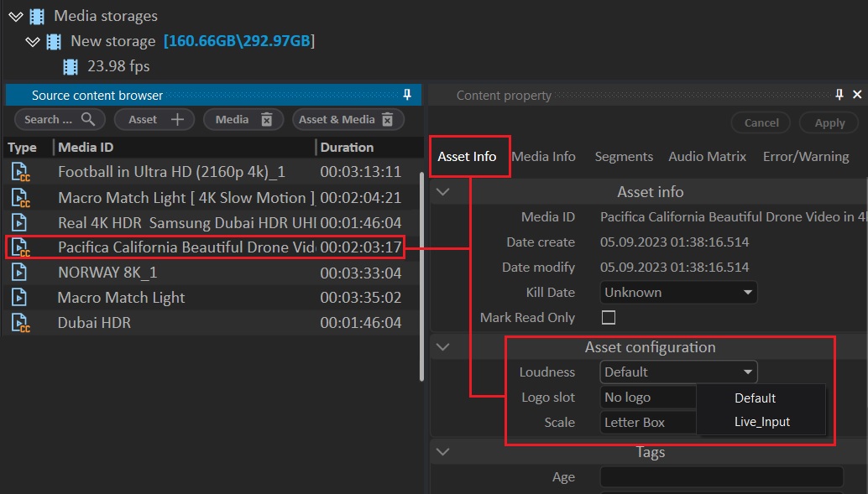Open the Kill Date dropdown
Viewport: 868px width, 494px height.
[x=678, y=292]
